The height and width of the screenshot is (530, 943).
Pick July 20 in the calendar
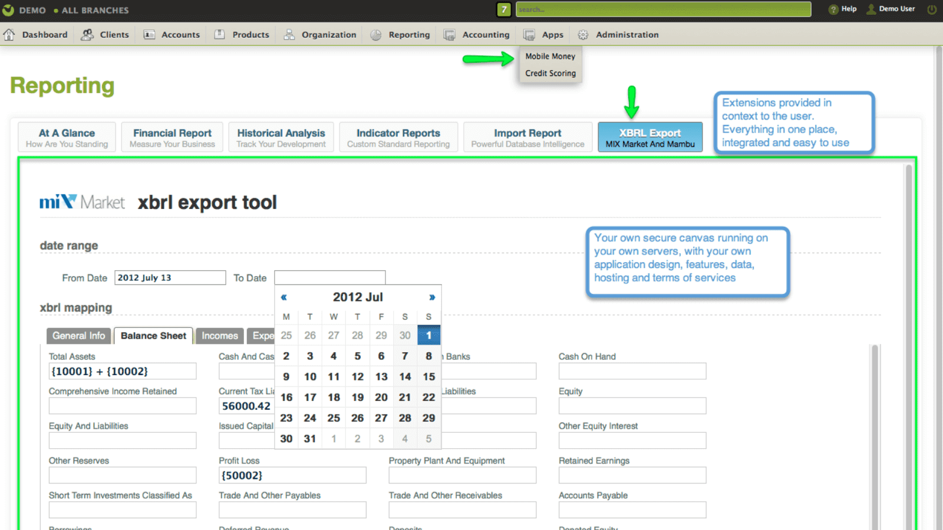coord(381,397)
